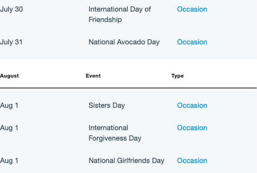Click the divider line under the August header

128,88
